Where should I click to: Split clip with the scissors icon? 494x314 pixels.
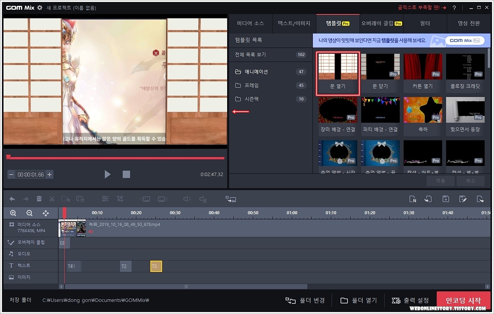click(x=52, y=199)
